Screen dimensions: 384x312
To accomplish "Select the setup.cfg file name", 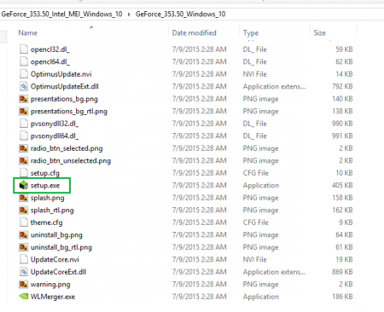I will click(45, 173).
